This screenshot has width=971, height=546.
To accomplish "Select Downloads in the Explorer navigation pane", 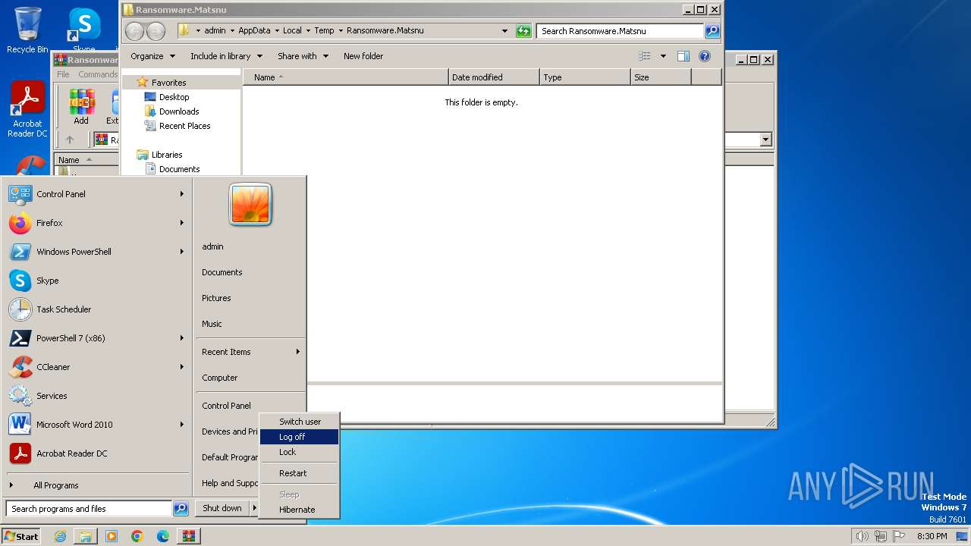I will pyautogui.click(x=179, y=111).
